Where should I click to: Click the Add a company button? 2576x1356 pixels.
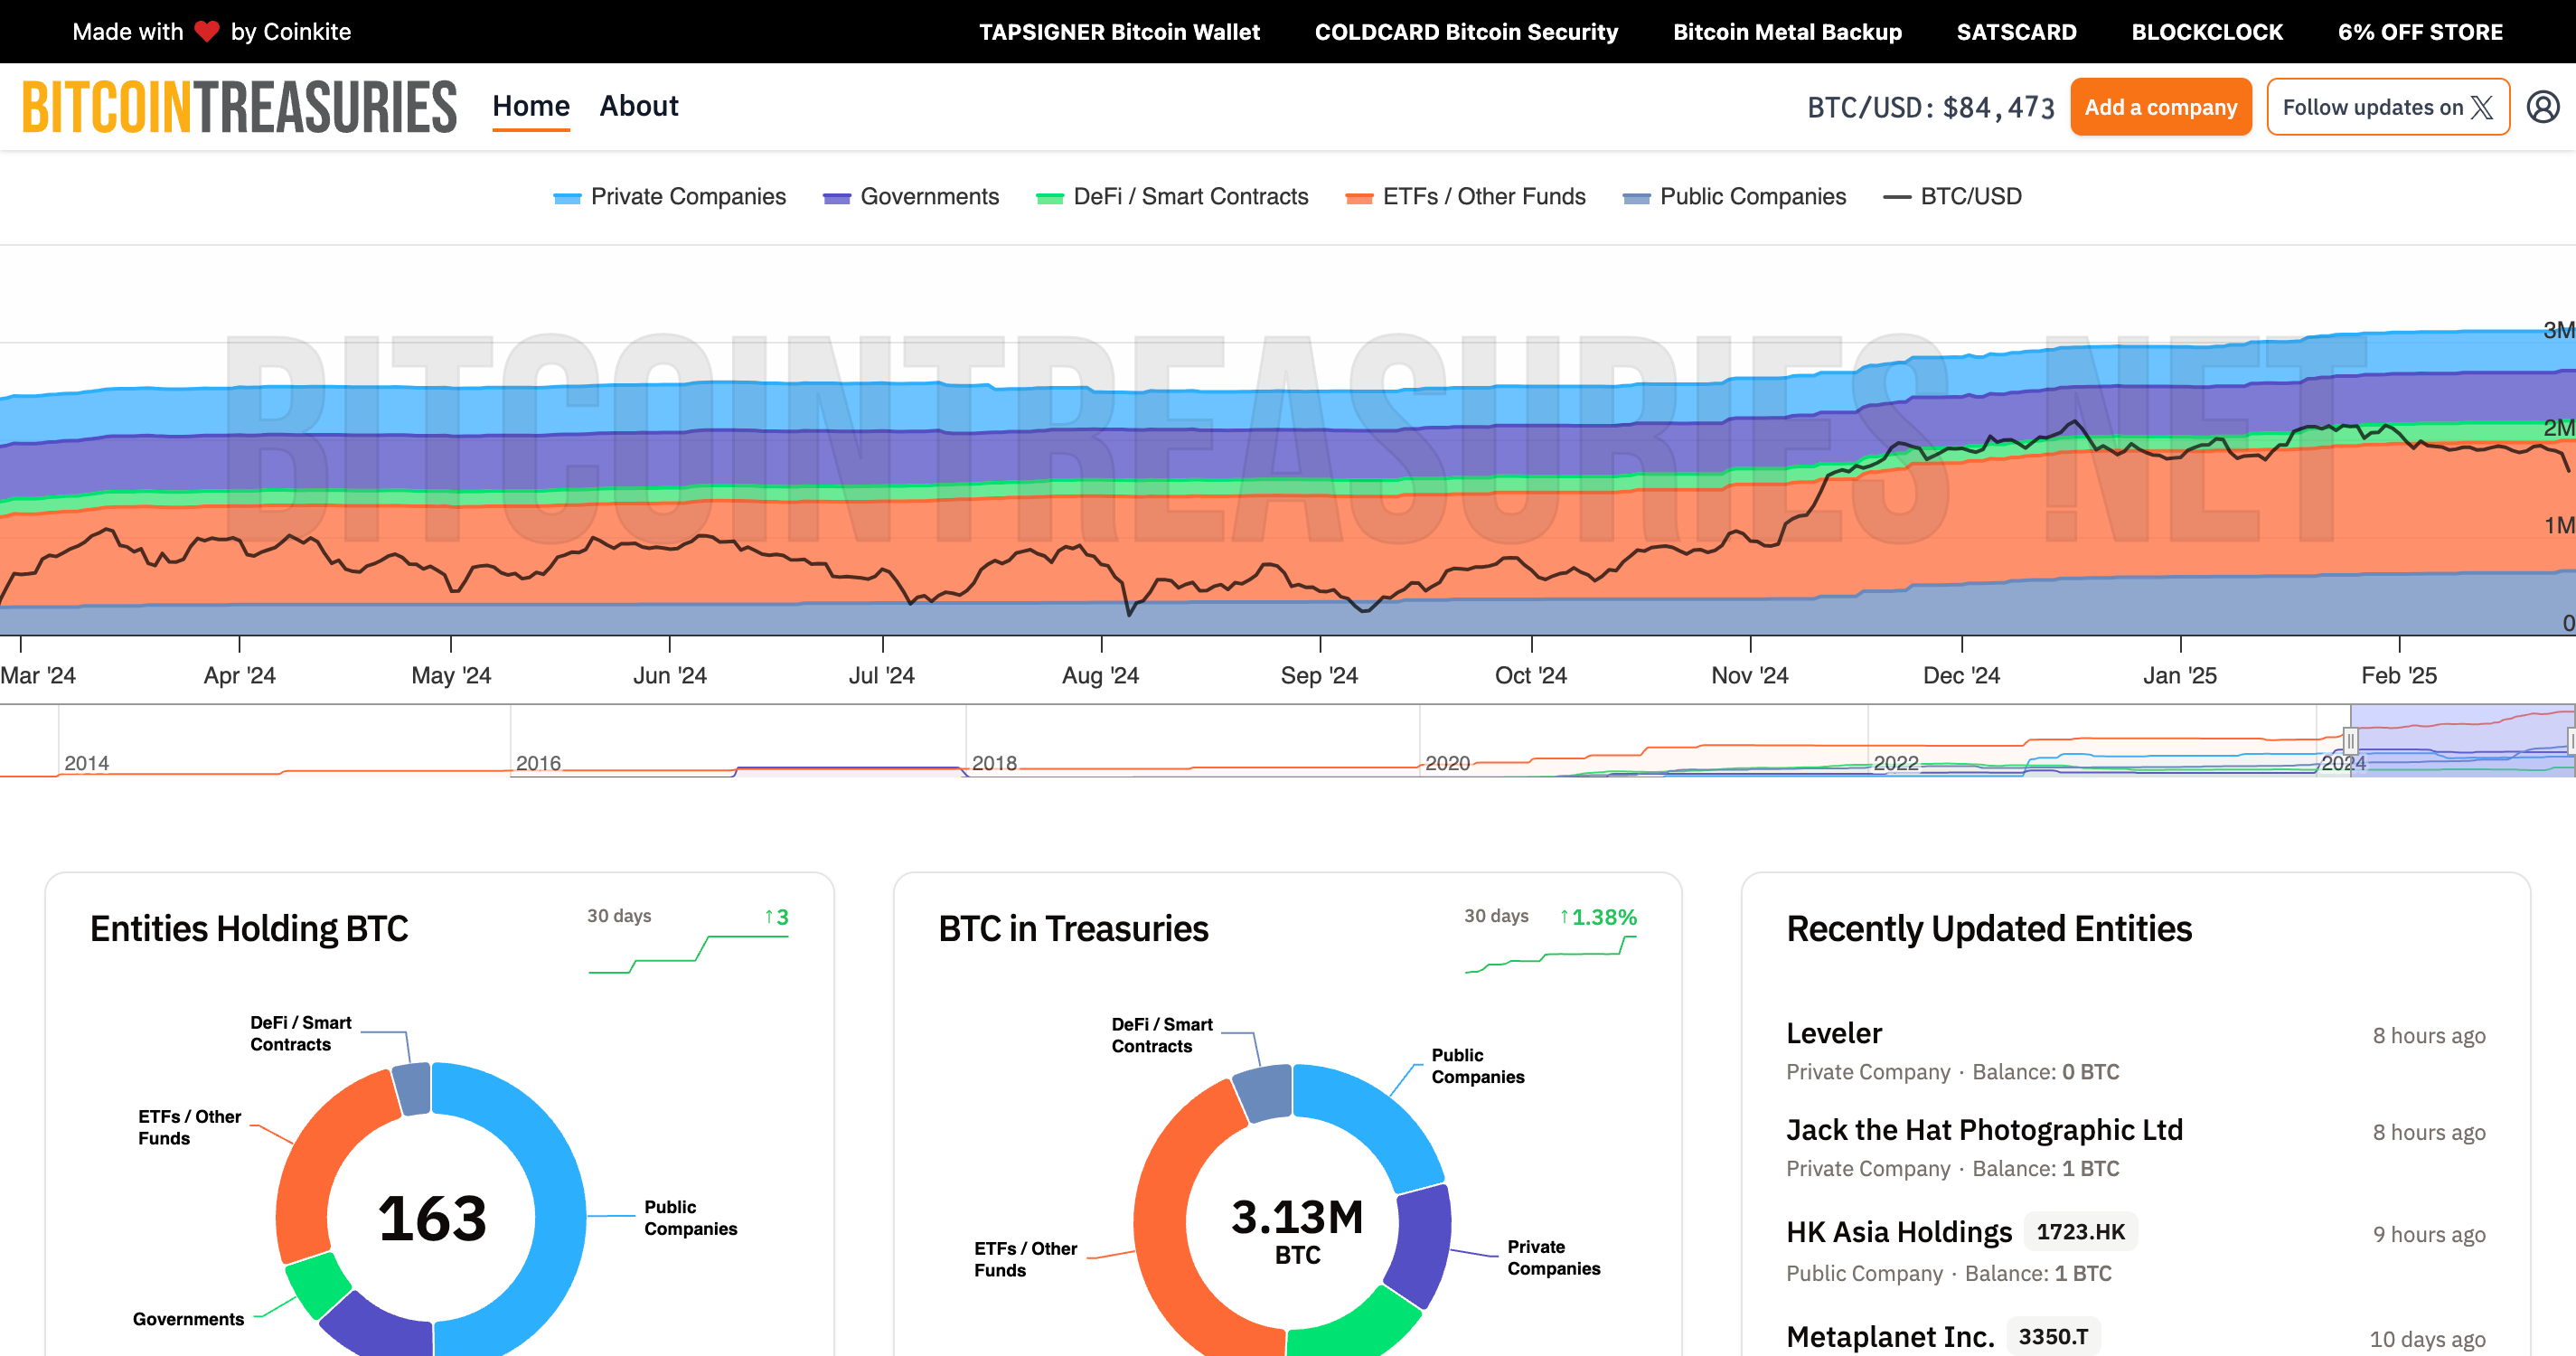coord(2160,107)
